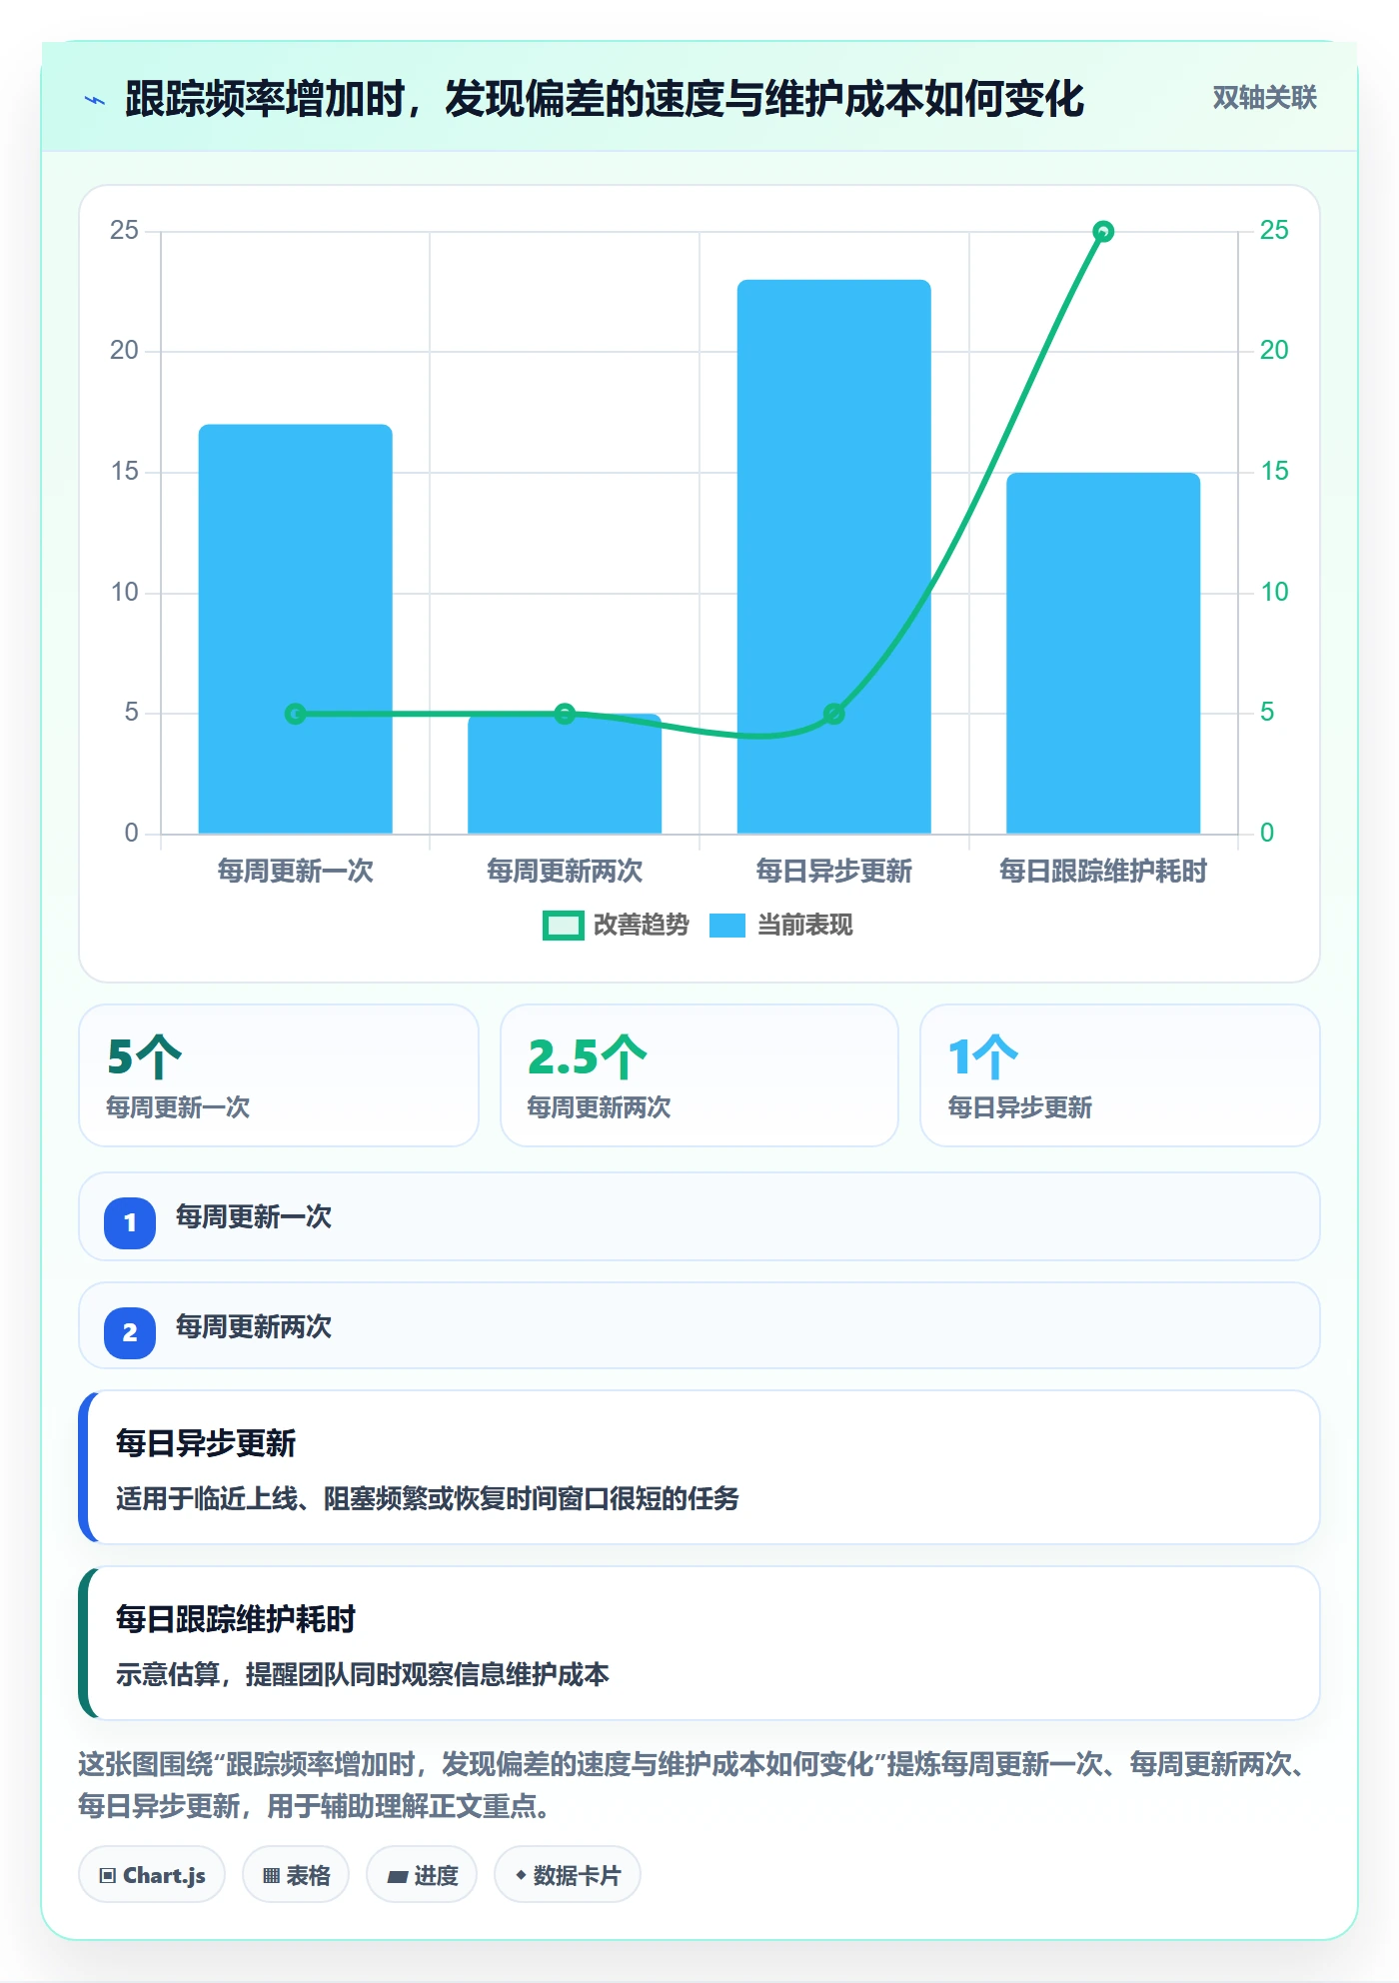Click the chart title about 跟踪频率增加时
Viewport: 1399px width, 1983px height.
pos(605,99)
